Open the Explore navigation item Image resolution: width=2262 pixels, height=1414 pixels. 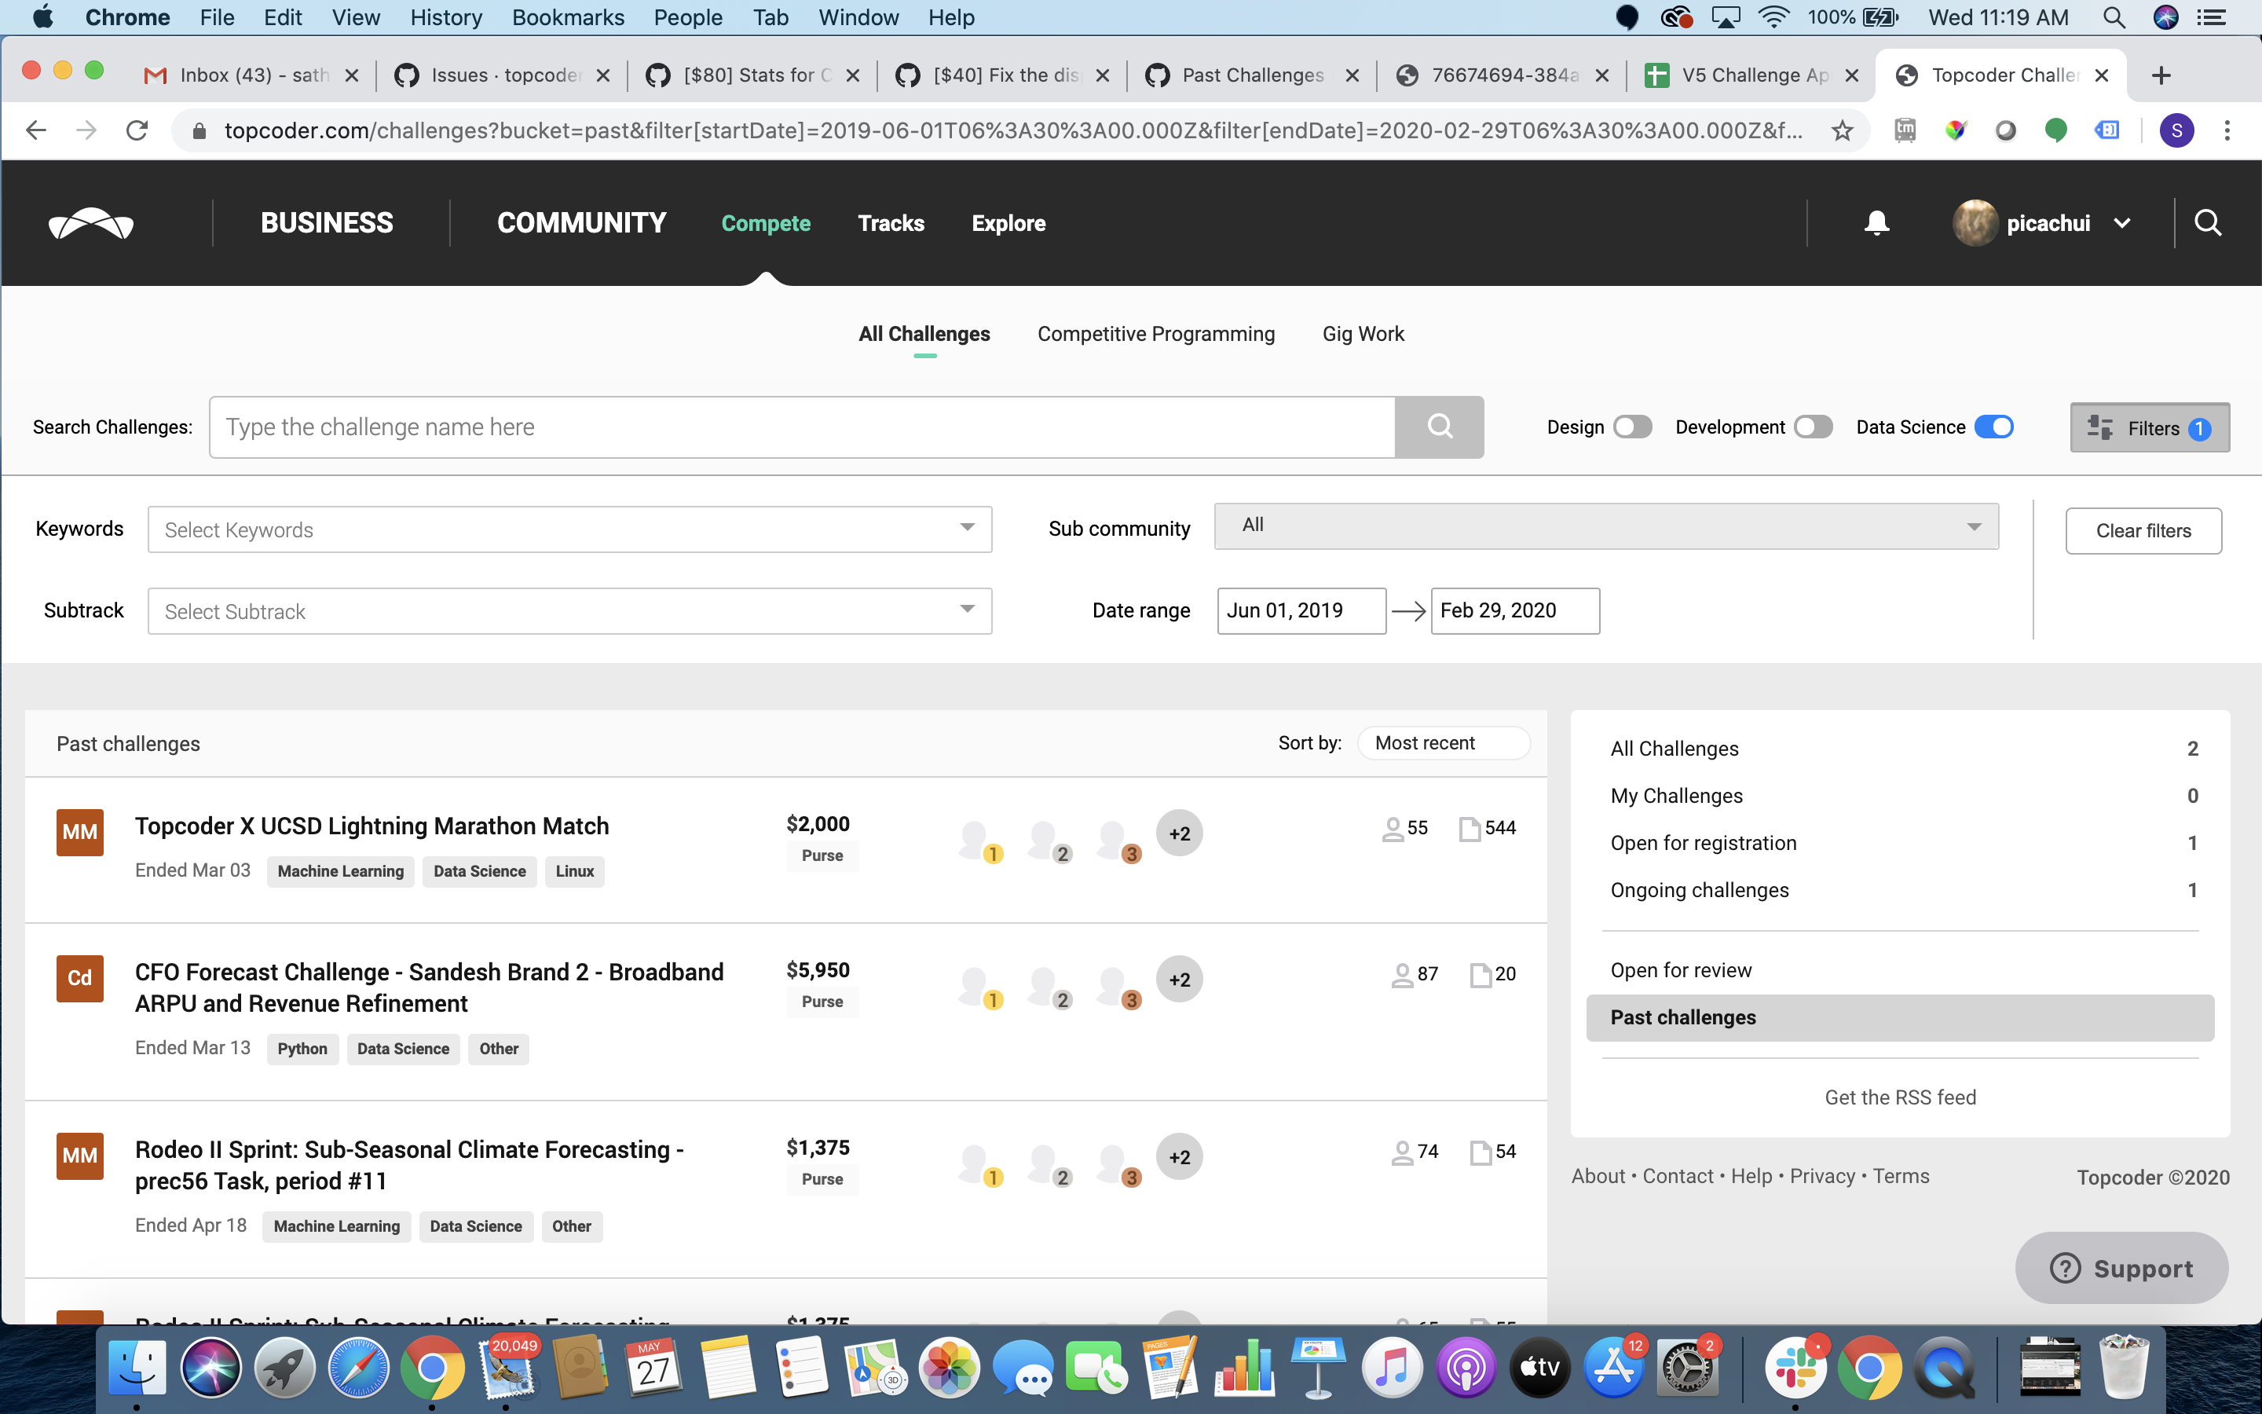click(x=1008, y=224)
